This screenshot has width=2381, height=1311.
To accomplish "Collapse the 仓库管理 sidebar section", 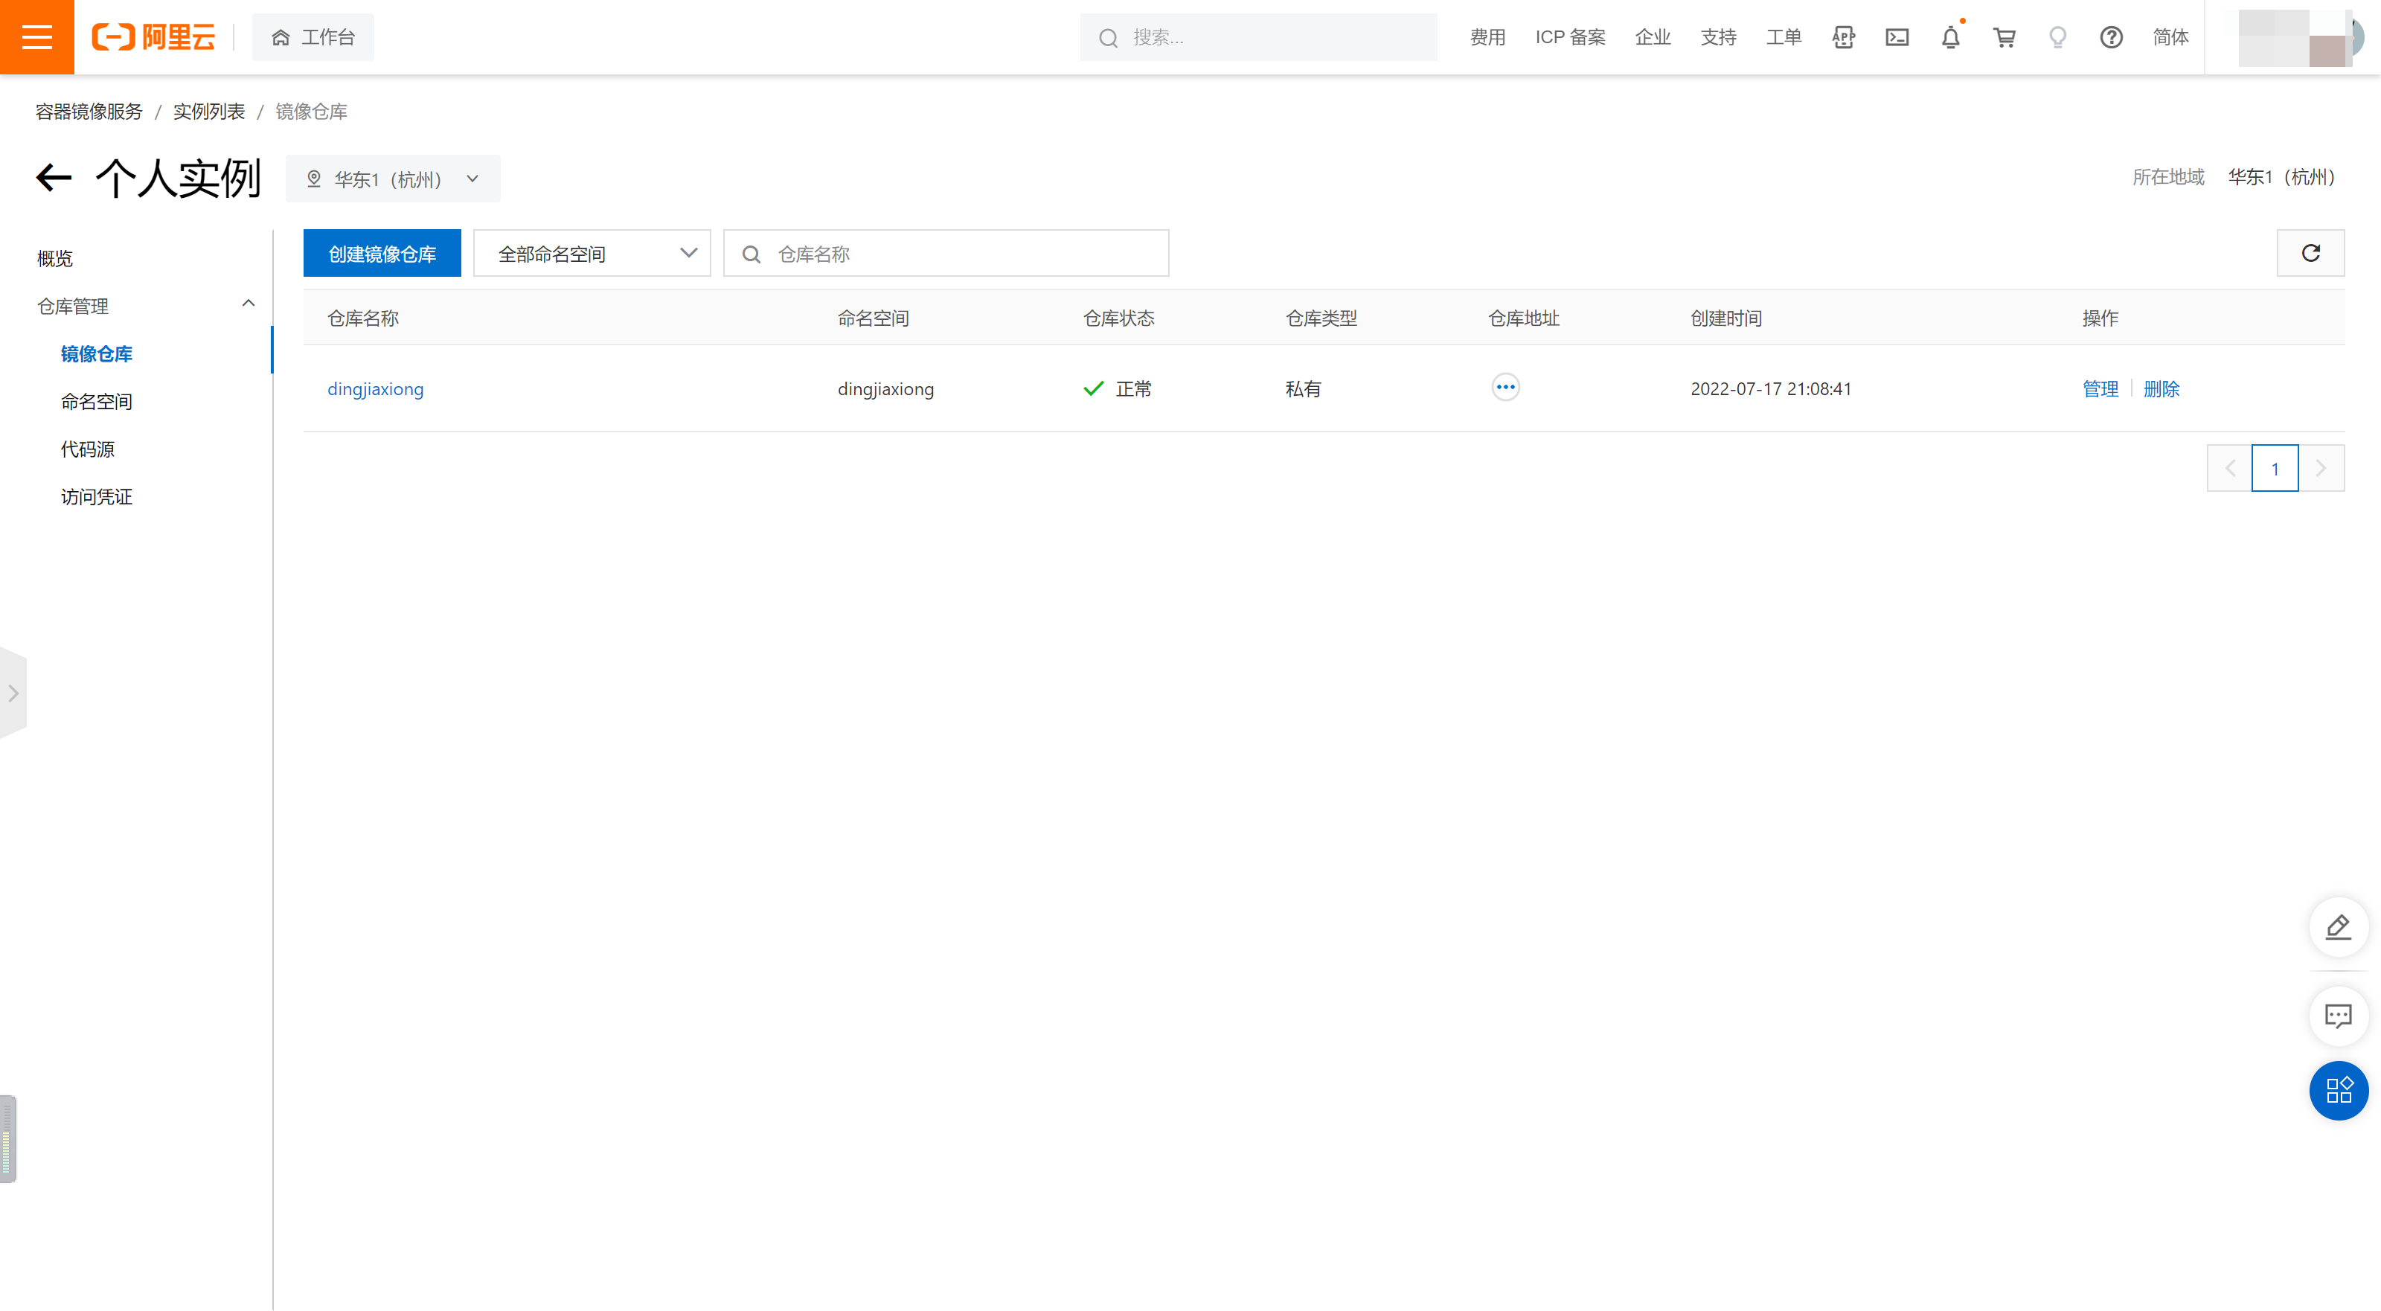I will click(248, 304).
